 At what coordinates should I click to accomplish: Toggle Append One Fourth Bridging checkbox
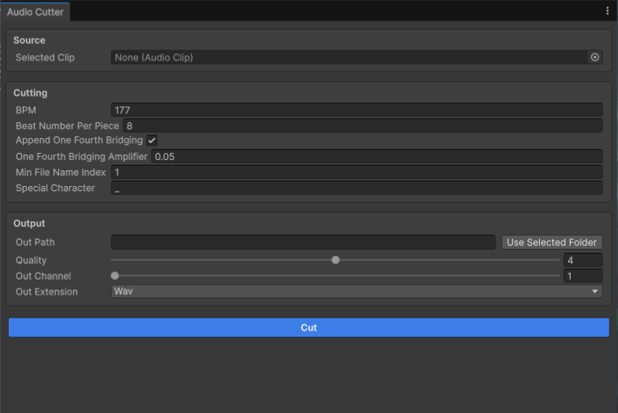pyautogui.click(x=152, y=140)
